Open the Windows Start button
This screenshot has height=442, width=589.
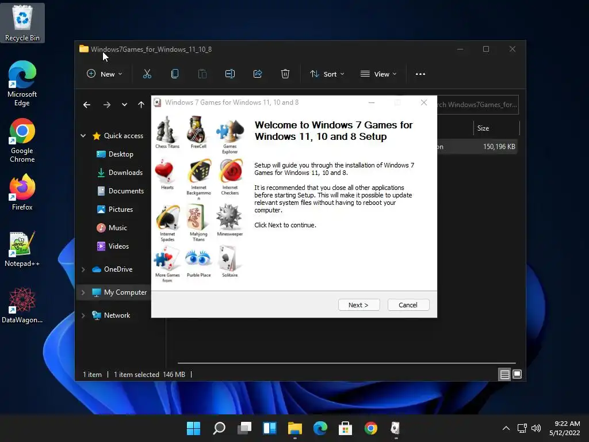(193, 428)
